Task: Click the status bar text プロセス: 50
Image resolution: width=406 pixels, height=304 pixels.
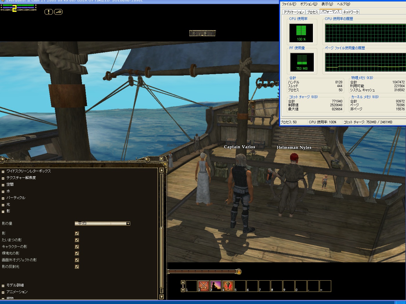Action: click(x=289, y=122)
